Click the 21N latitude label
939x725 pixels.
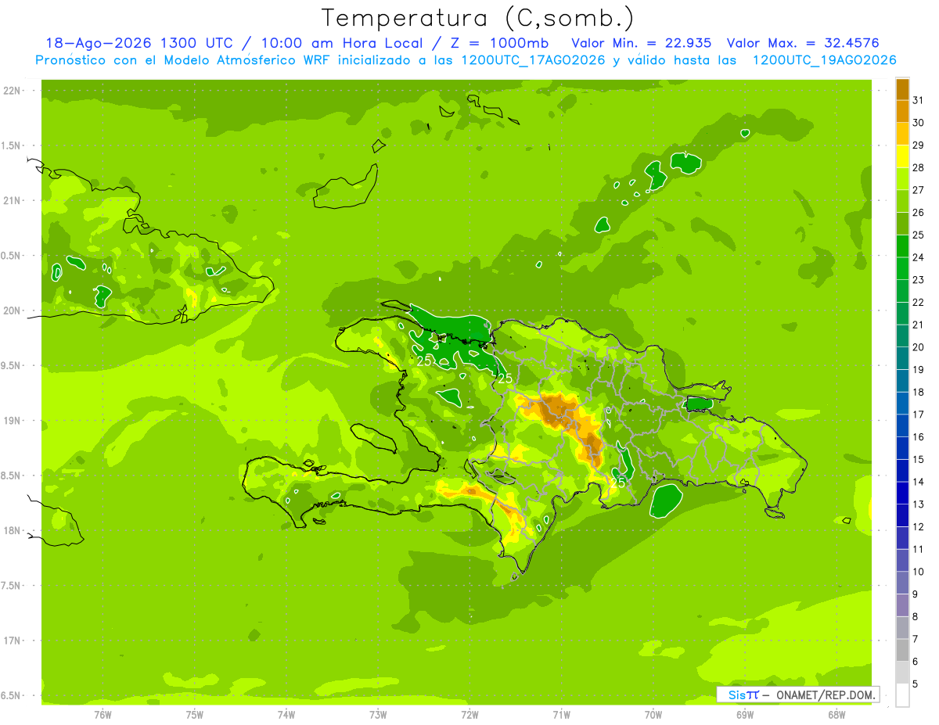[x=13, y=200]
